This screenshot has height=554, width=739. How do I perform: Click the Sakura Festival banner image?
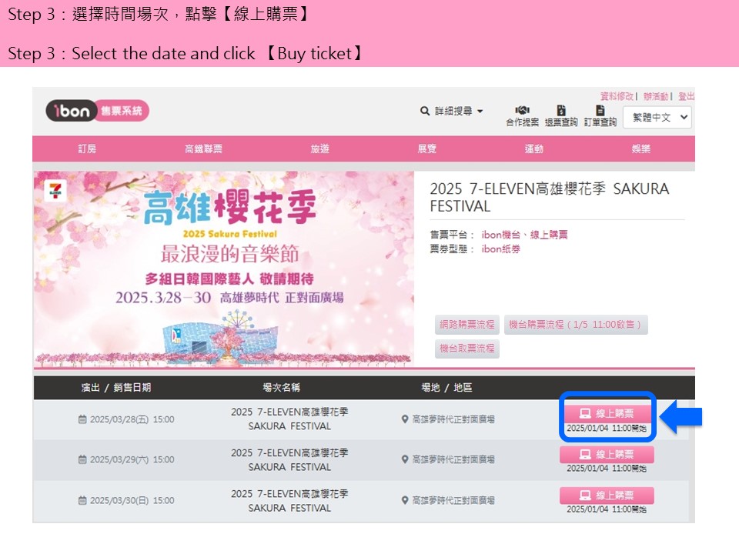[224, 269]
